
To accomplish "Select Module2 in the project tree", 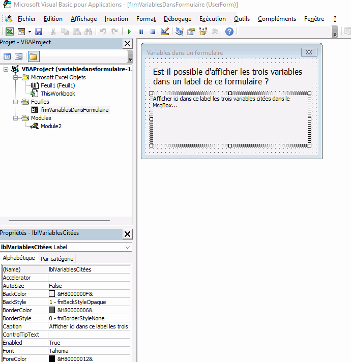I will click(x=51, y=126).
